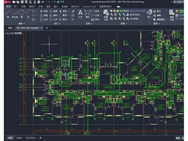
Task: Click the Leader (引線) tool
Action: pyautogui.click(x=95, y=15)
